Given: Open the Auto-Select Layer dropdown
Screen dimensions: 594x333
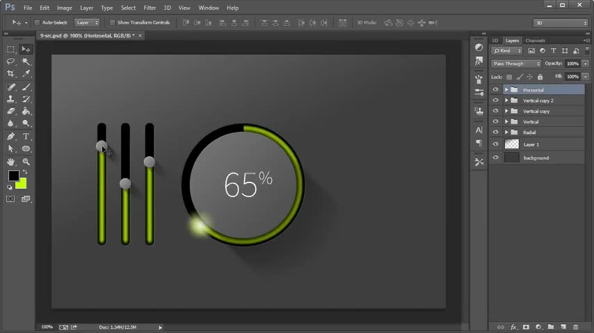Looking at the screenshot, I should [x=87, y=23].
